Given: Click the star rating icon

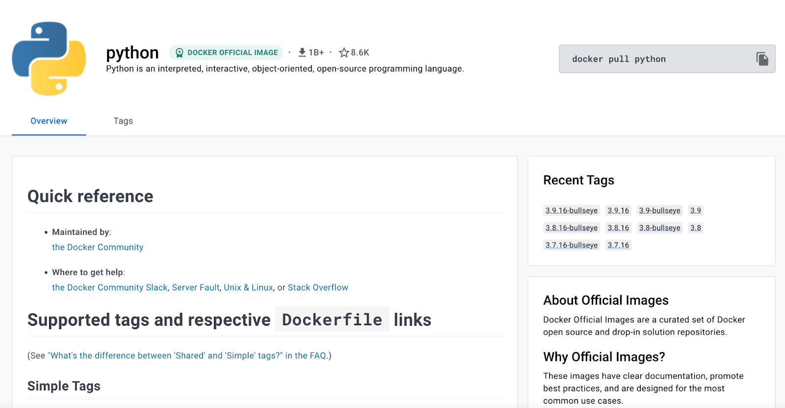Looking at the screenshot, I should (344, 52).
